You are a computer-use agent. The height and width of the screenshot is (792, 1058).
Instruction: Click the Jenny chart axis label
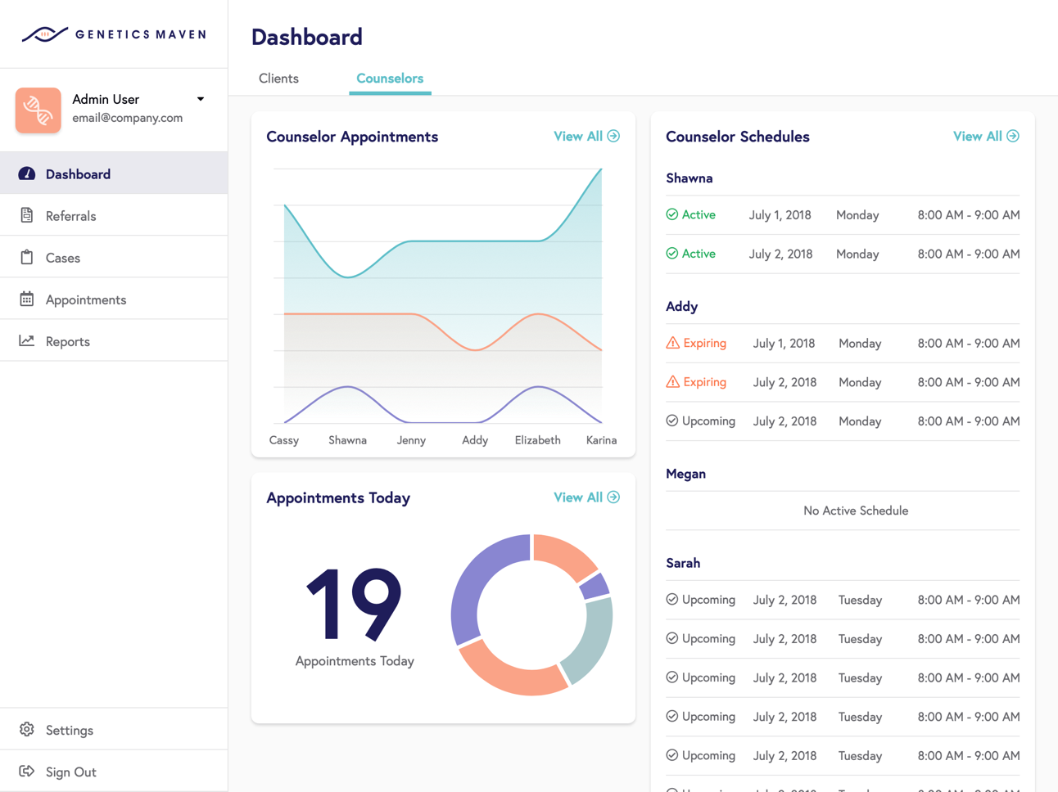(x=411, y=440)
